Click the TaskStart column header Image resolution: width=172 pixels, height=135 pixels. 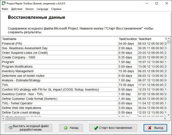151,39
